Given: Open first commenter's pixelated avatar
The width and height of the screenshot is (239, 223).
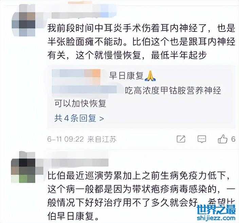Looking at the screenshot, I should coord(23,21).
